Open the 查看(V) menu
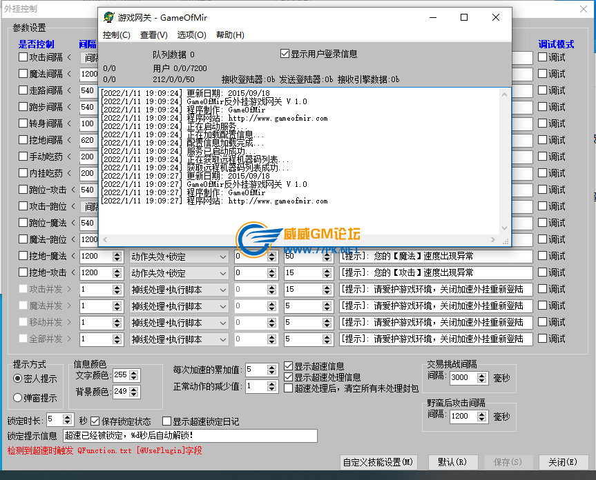This screenshot has width=596, height=480. pos(153,35)
